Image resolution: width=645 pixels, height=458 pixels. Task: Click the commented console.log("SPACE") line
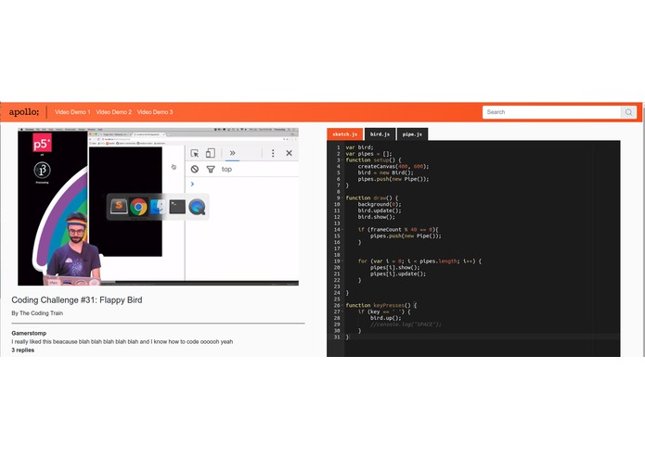pyautogui.click(x=406, y=324)
